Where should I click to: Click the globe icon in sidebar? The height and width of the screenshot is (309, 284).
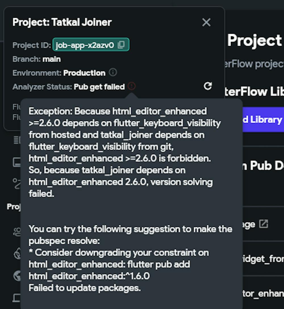click(x=17, y=275)
